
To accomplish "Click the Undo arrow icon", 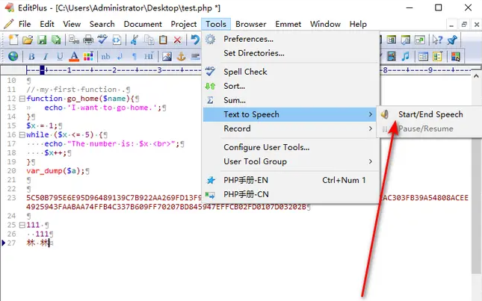I will click(195, 40).
